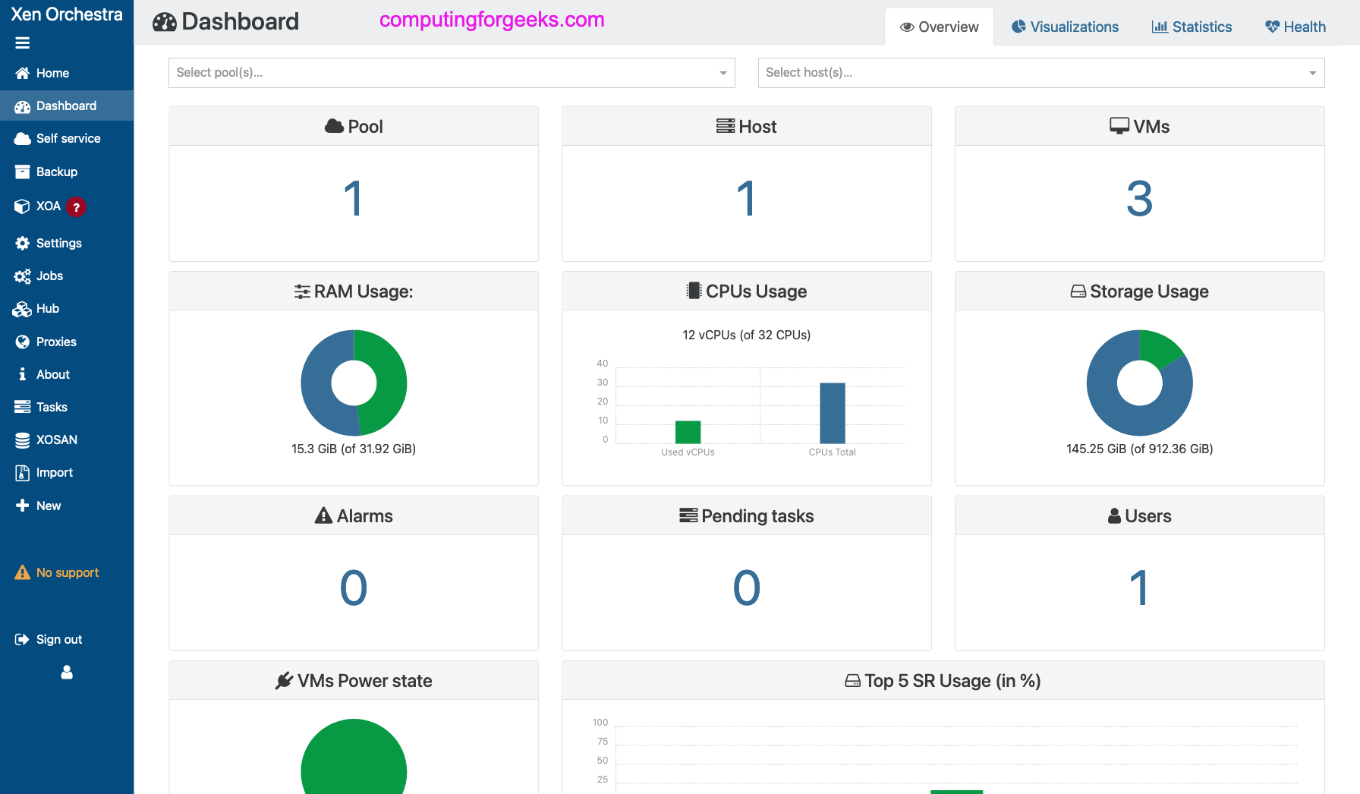Expand the Select pool(s) dropdown arrow
The width and height of the screenshot is (1360, 794).
(723, 73)
